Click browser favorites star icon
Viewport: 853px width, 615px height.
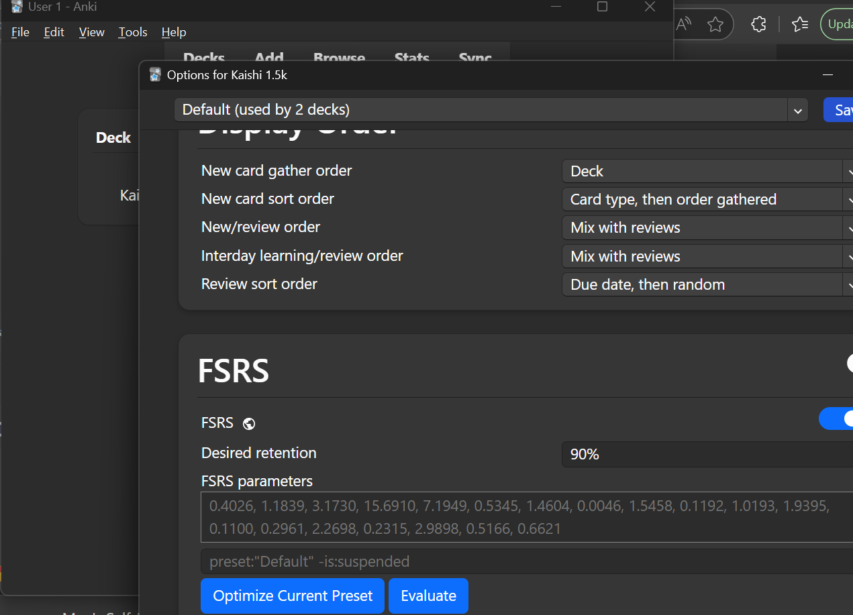[x=715, y=25]
